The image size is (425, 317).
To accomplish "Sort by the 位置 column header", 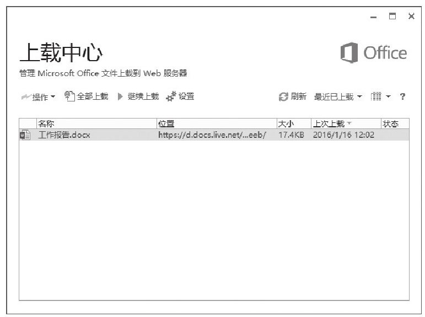I will tap(217, 124).
